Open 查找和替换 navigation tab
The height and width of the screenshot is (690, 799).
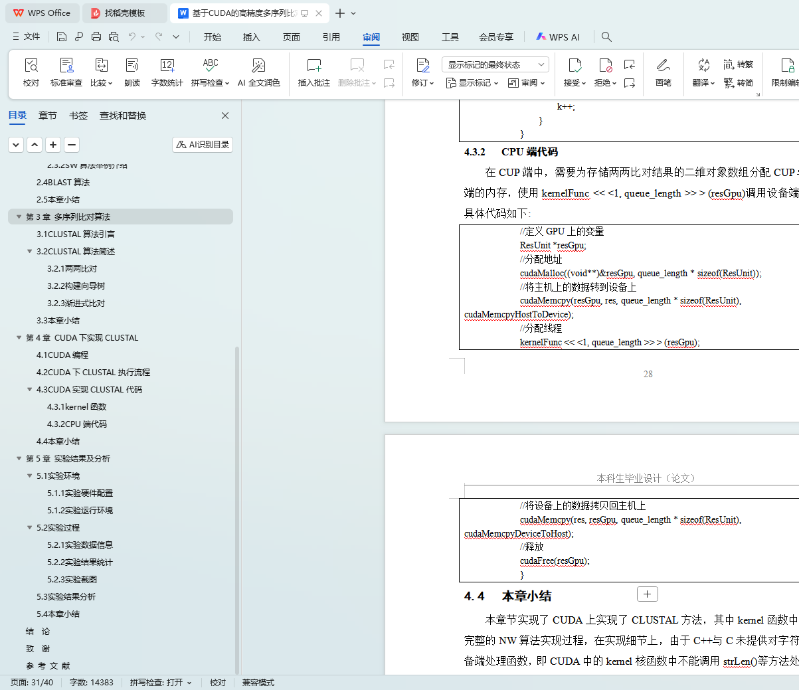123,116
